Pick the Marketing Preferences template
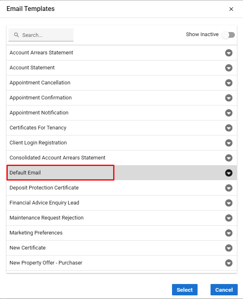This screenshot has height=299, width=243. coord(122,233)
